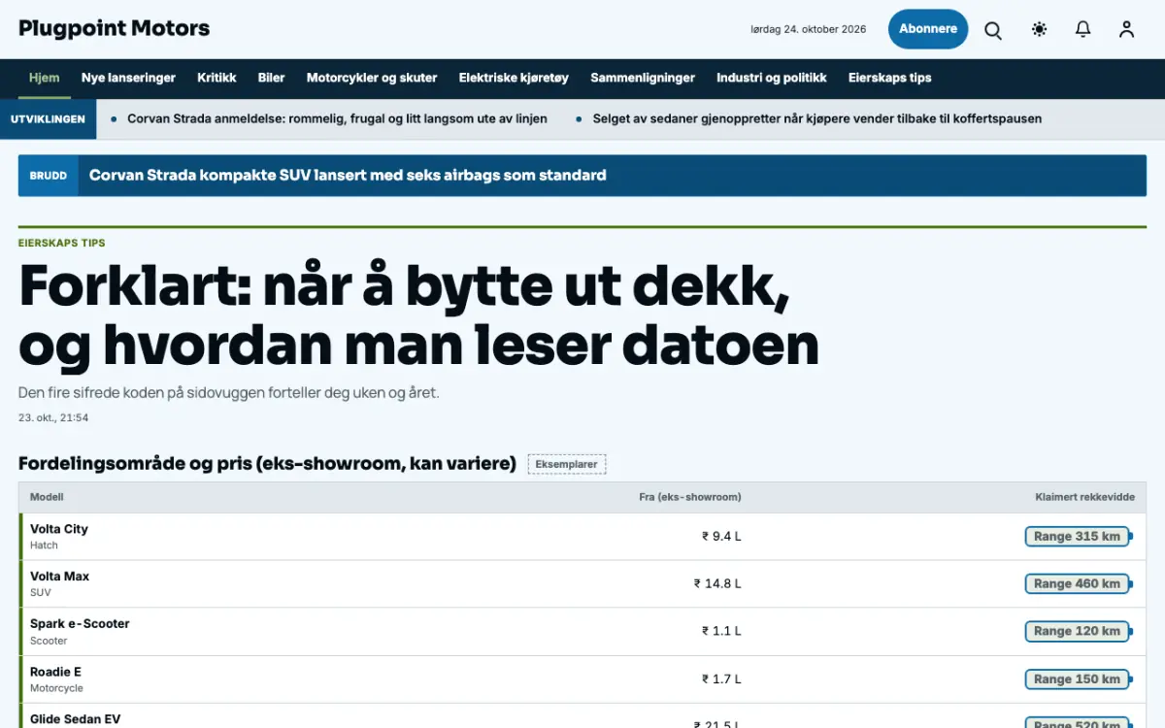
Task: Click the Range 120 km badge
Action: click(x=1078, y=631)
